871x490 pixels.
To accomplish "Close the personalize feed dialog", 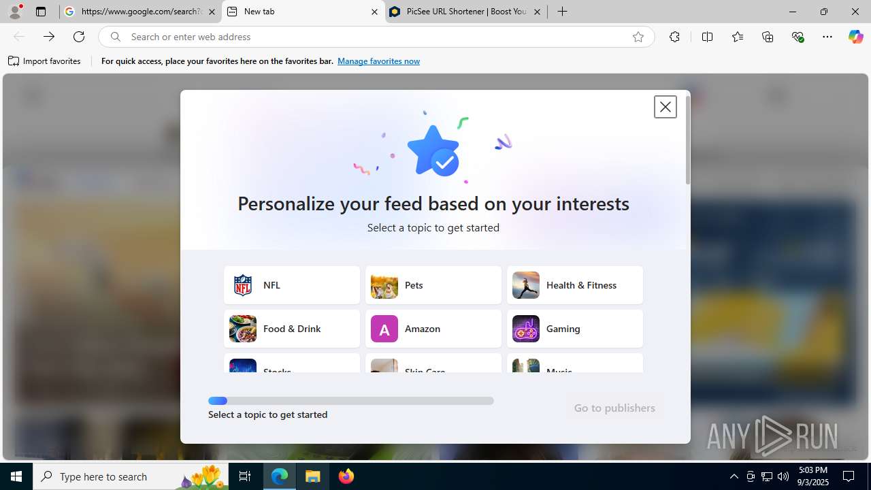I will point(665,107).
